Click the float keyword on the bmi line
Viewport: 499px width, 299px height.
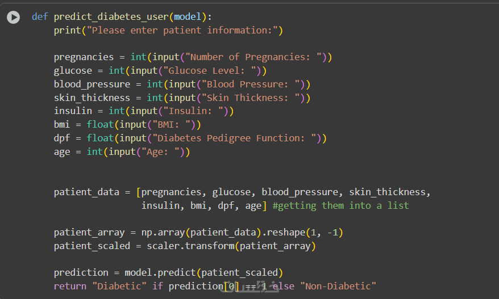pos(100,124)
